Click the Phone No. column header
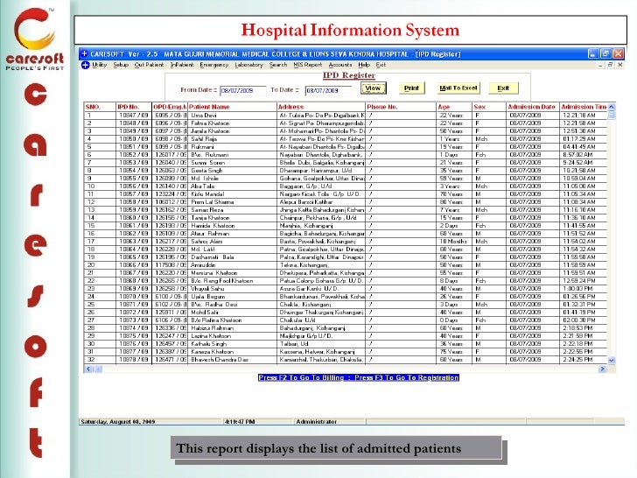The height and width of the screenshot is (478, 637). coord(401,107)
